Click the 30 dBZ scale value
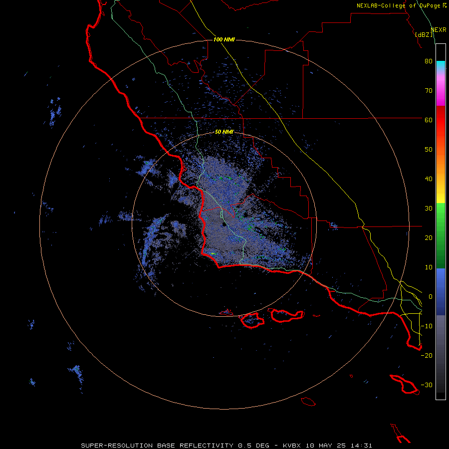The height and width of the screenshot is (449, 449). point(429,209)
